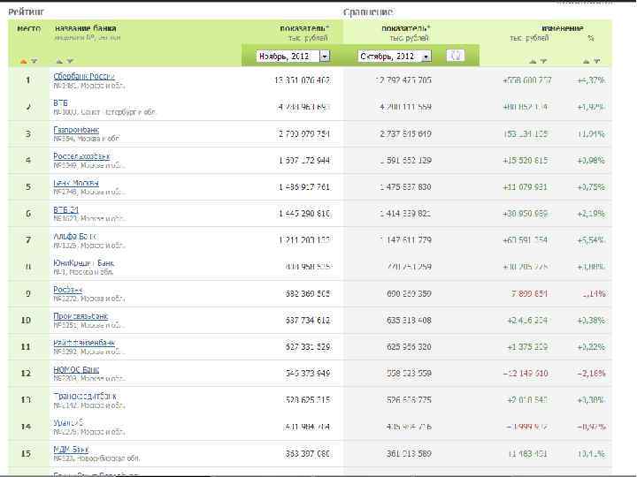The image size is (637, 477).
Task: Click Промсвязьбанк change +0,38%
Action: click(591, 321)
